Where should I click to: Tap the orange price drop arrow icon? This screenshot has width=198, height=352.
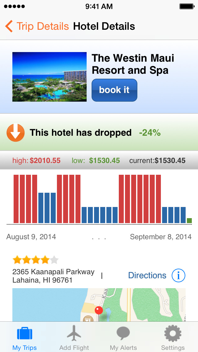click(x=15, y=133)
